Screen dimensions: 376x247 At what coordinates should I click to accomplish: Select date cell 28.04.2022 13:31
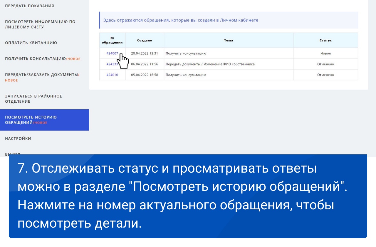(x=145, y=53)
